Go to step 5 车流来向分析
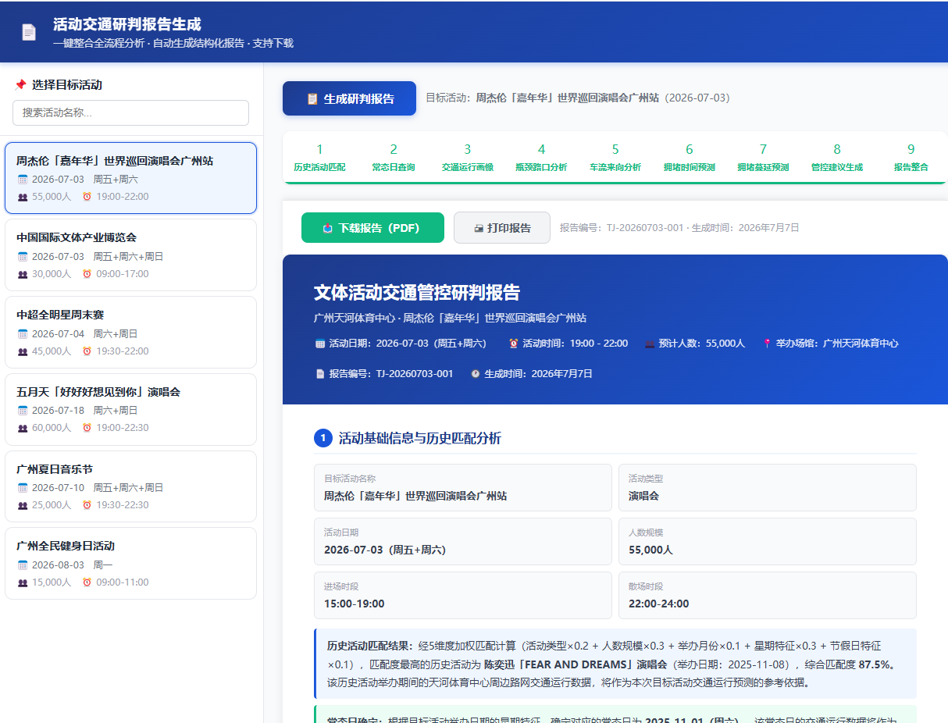This screenshot has height=723, width=948. coord(615,157)
